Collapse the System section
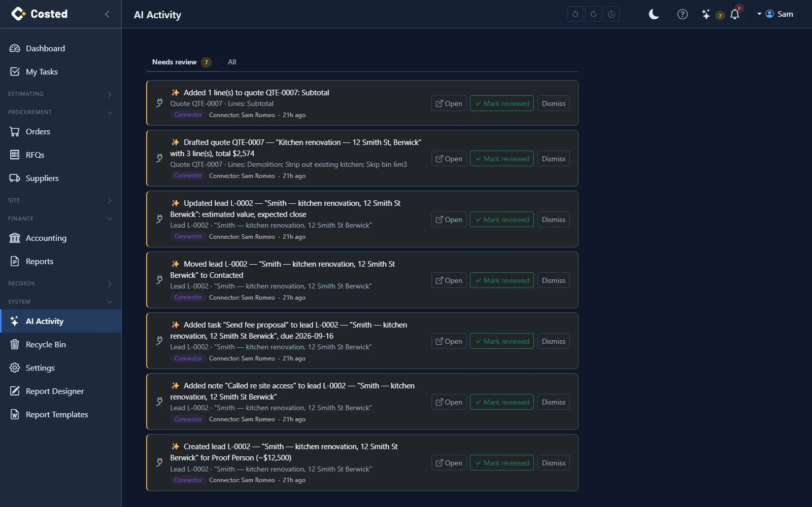 point(60,302)
